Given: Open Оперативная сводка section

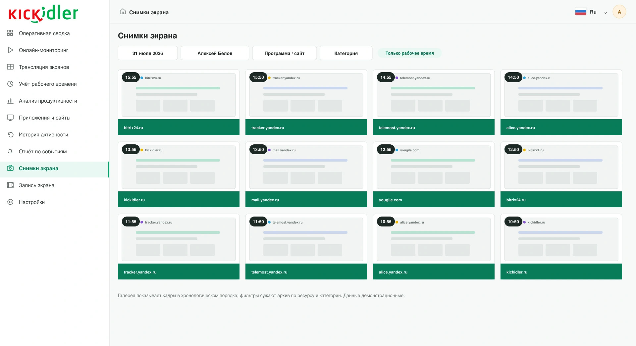Looking at the screenshot, I should pyautogui.click(x=54, y=33).
